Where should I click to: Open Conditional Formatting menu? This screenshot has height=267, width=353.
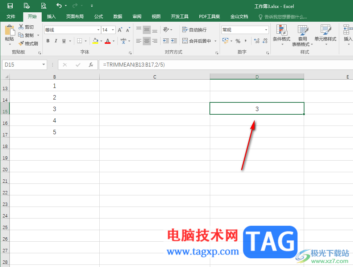tap(281, 35)
